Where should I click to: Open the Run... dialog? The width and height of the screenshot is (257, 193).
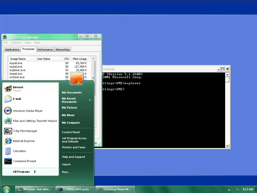click(x=66, y=172)
